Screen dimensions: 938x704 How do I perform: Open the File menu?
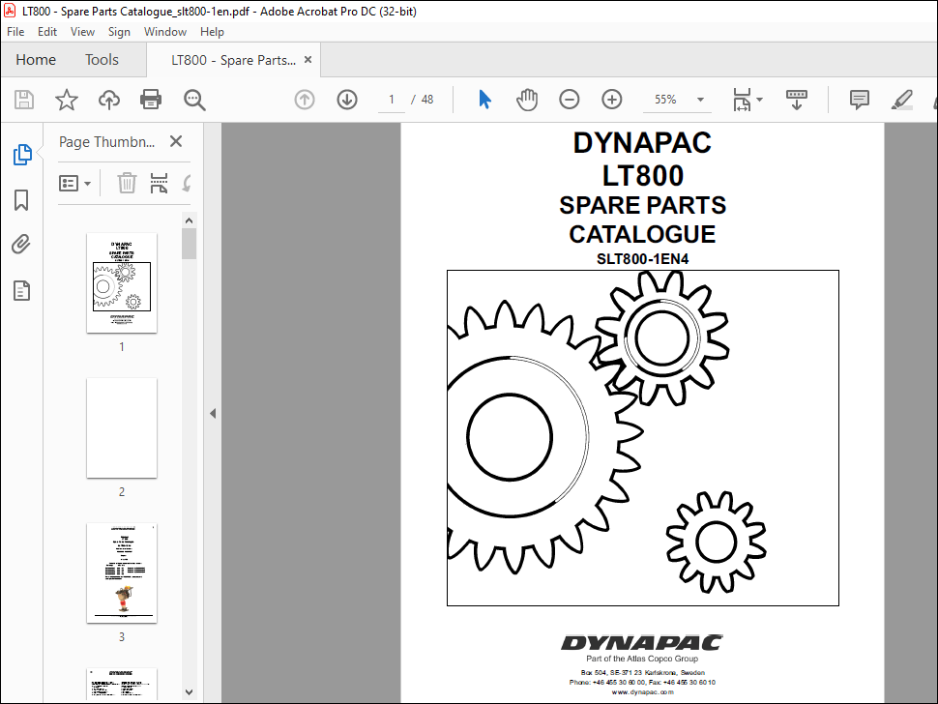tap(15, 32)
